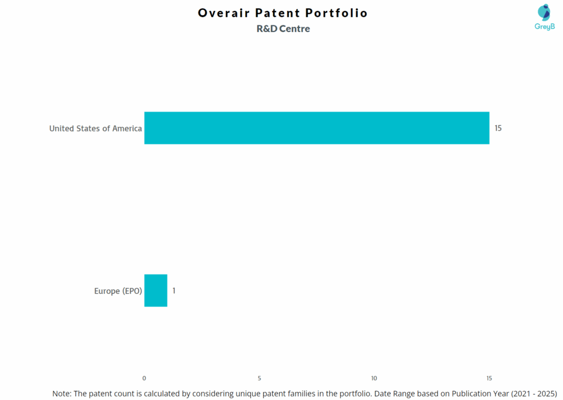Click the word Note at the footnote start
This screenshot has height=400, width=563.
[x=62, y=394]
